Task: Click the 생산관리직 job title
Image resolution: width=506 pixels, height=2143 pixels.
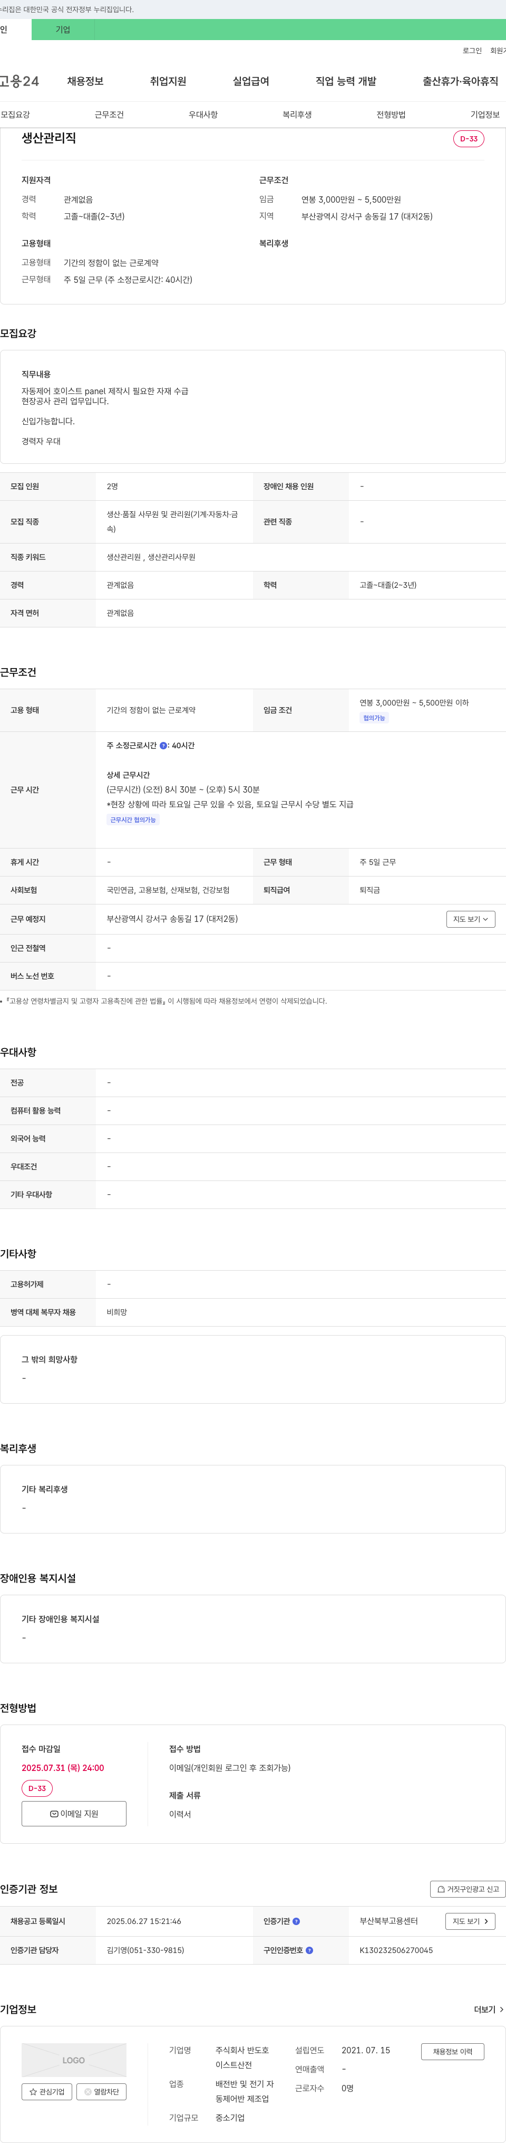Action: [x=49, y=138]
